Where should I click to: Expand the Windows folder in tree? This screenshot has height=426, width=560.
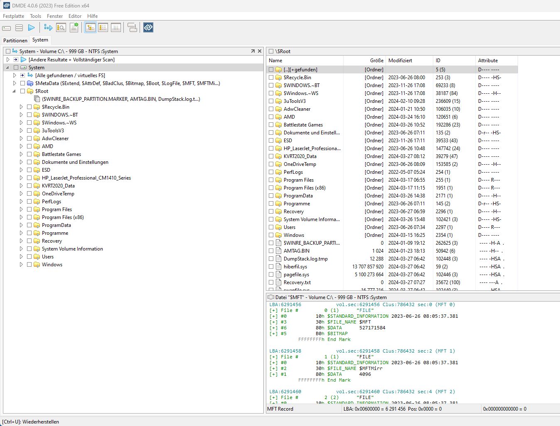(x=21, y=265)
